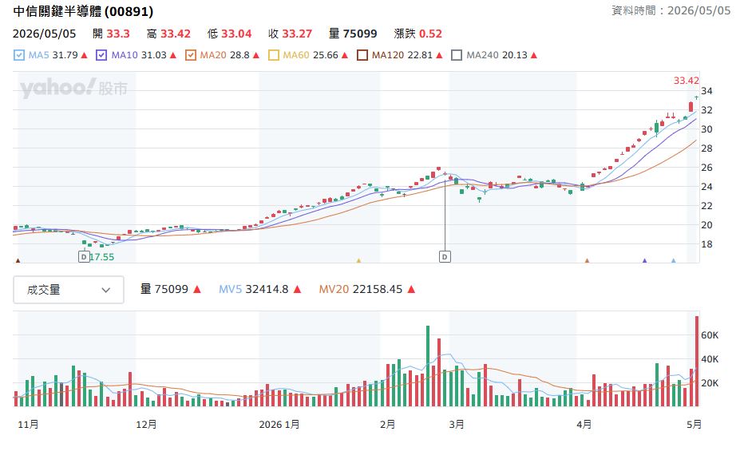744x459 pixels.
Task: Click the MA60 value 25.66
Action: (x=326, y=55)
